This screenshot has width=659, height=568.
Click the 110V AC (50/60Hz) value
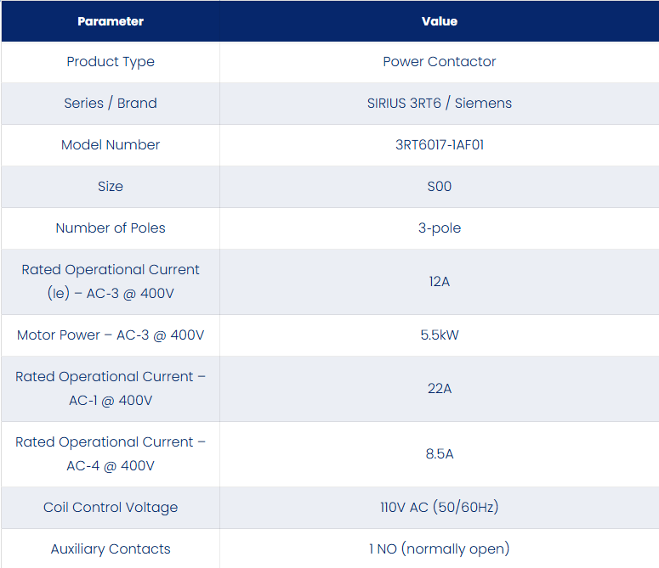pos(440,507)
